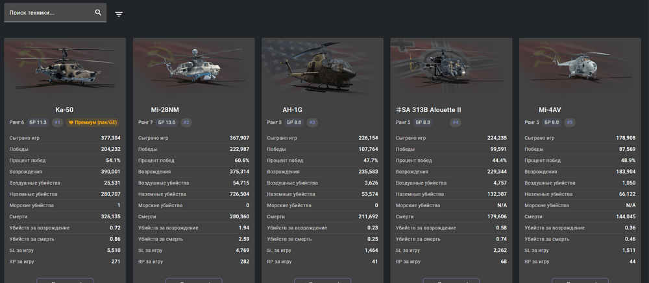Select games played value '226,154'
649x283 pixels.
point(369,138)
